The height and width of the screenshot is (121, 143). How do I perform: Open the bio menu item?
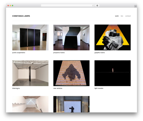point(122,16)
